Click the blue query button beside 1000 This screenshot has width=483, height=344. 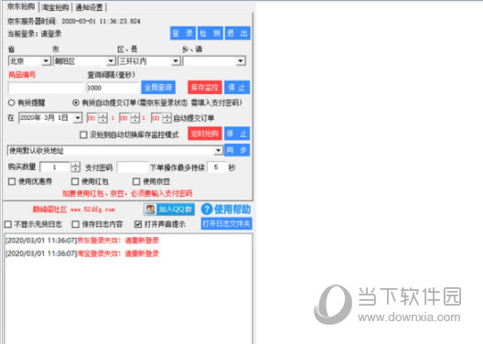pyautogui.click(x=158, y=88)
